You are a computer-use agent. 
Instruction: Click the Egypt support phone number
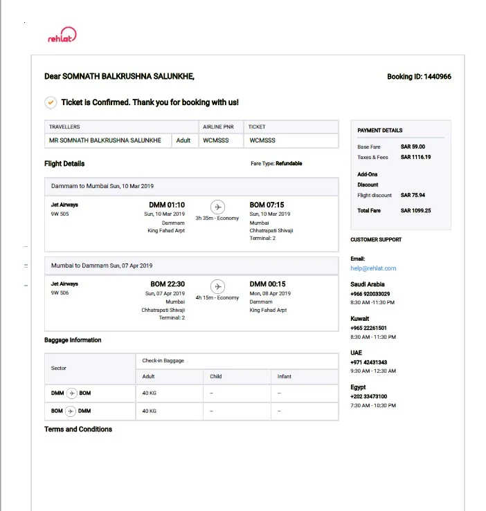[x=368, y=397]
